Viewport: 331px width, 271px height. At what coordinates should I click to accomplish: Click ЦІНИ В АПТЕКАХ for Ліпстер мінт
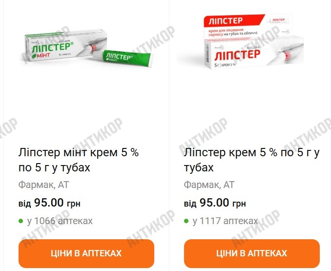click(x=86, y=253)
